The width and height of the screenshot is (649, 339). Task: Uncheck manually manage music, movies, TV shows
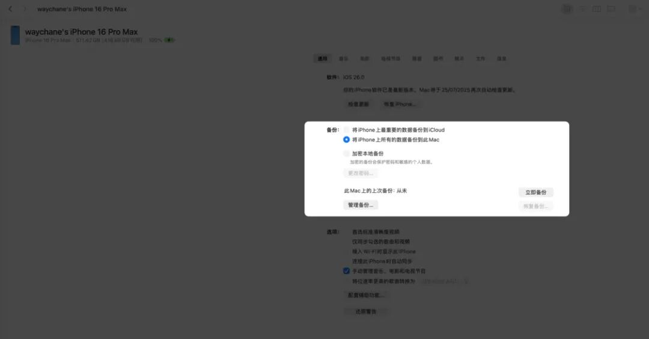347,271
